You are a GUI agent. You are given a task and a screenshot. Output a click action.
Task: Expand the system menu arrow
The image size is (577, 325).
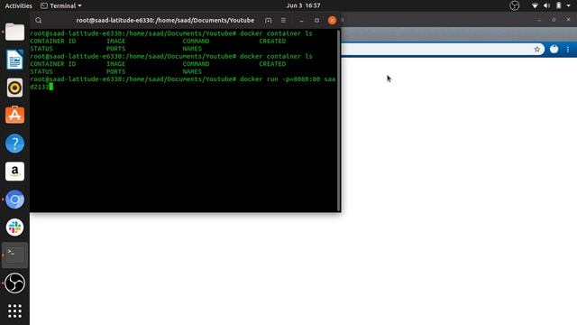[x=569, y=5]
